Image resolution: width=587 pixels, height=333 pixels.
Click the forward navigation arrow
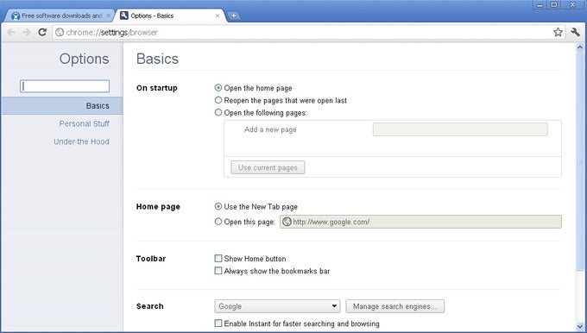[x=27, y=33]
